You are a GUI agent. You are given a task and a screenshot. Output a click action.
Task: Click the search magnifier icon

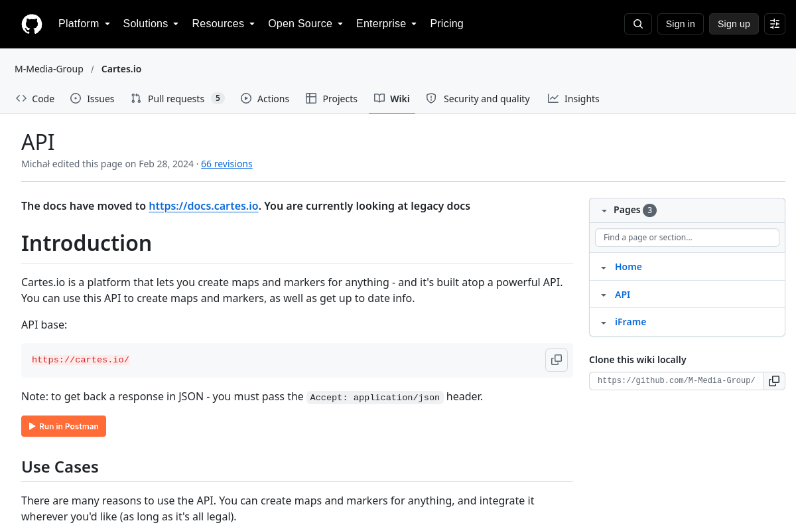click(638, 24)
